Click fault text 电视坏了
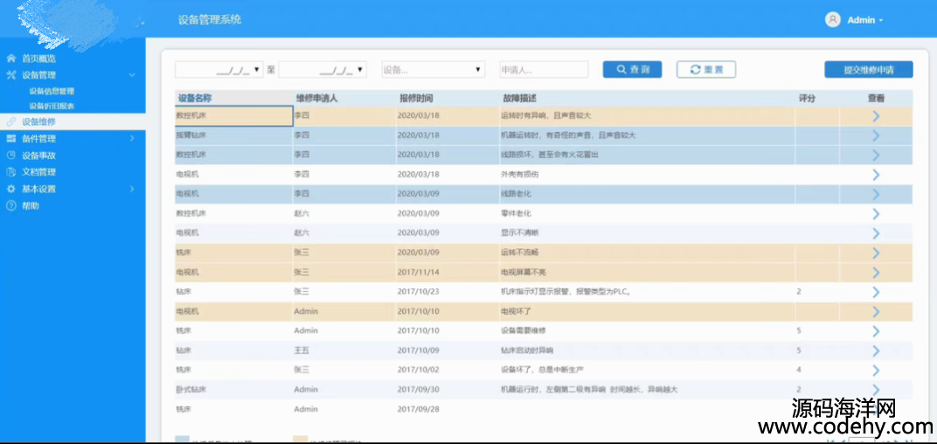This screenshot has width=937, height=444. tap(516, 311)
